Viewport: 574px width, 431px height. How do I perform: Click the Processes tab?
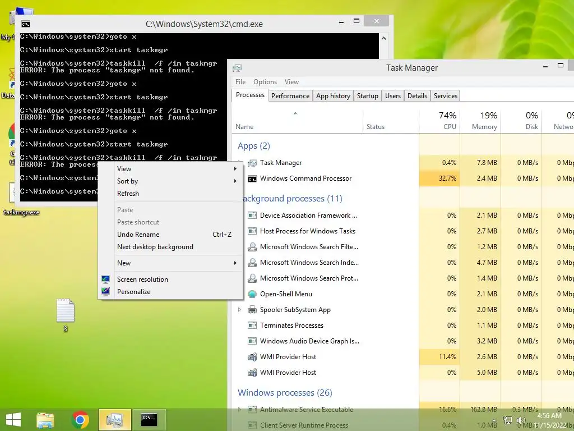coord(250,95)
